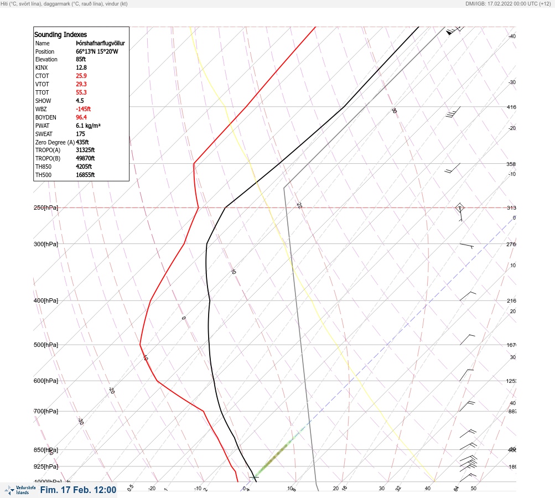
Task: Click the 50 label on bottom temperature axis
Action: pyautogui.click(x=473, y=489)
